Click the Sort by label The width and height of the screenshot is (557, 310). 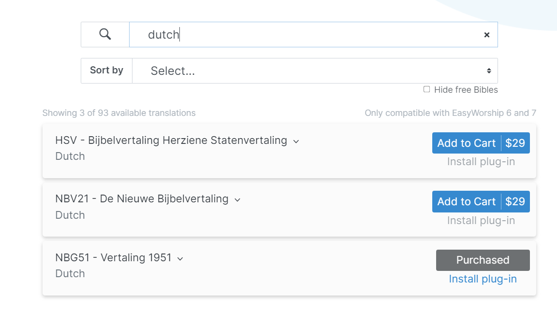[x=106, y=70]
